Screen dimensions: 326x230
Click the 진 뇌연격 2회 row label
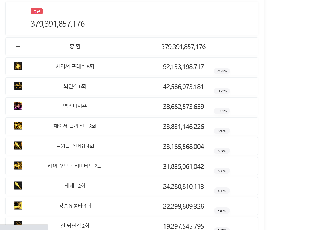(x=75, y=226)
